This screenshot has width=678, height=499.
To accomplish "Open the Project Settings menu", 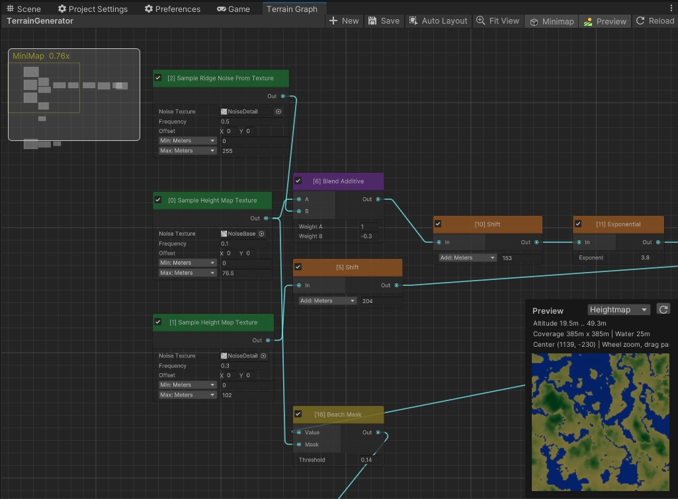I will 93,9.
